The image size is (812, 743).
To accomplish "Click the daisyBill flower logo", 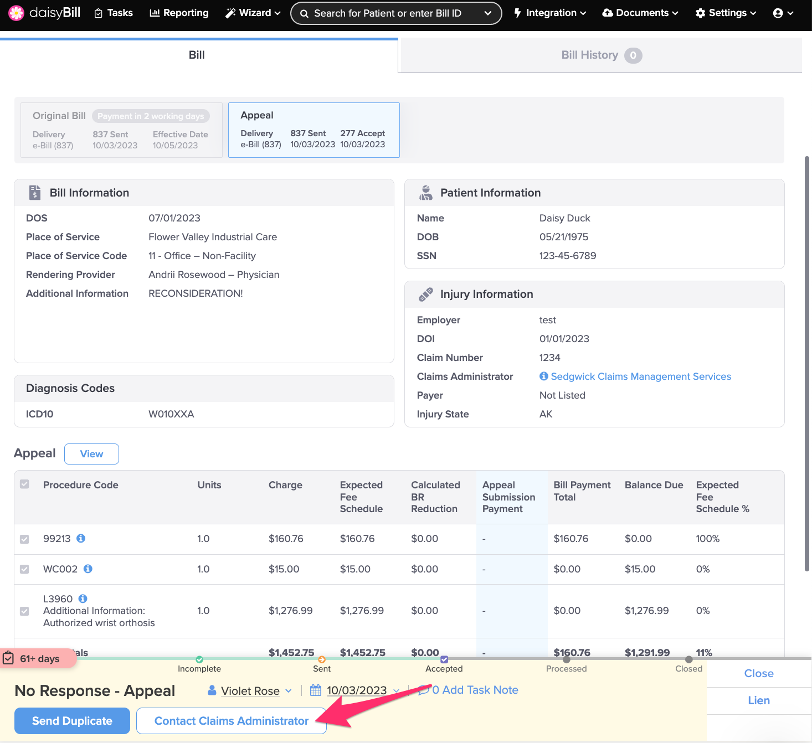I will (x=17, y=13).
